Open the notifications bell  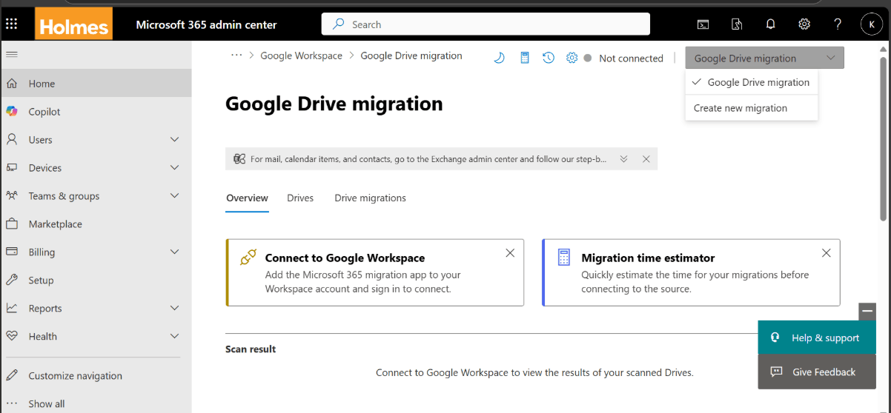coord(770,24)
